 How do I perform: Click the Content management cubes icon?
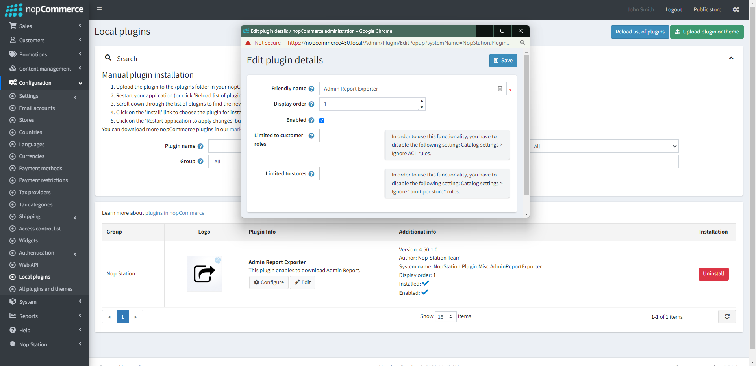tap(13, 69)
